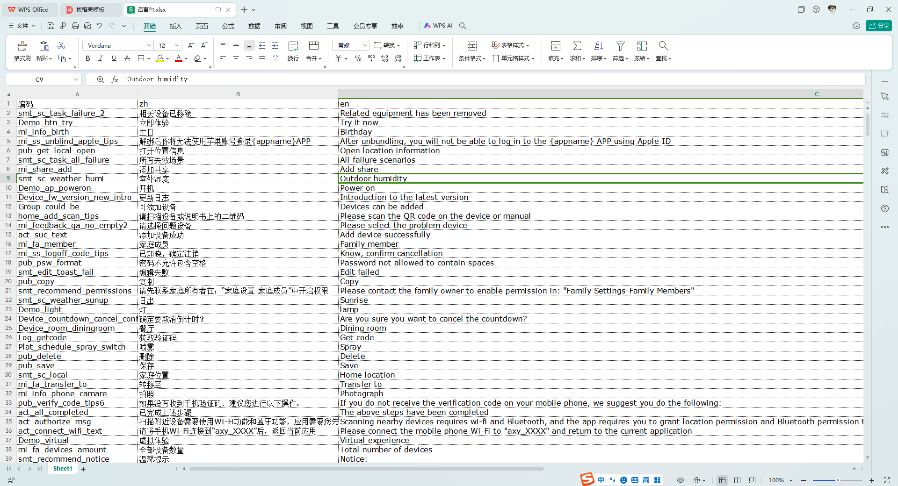This screenshot has height=486, width=898.
Task: Apply the yellow fill color swatch
Action: pyautogui.click(x=160, y=58)
